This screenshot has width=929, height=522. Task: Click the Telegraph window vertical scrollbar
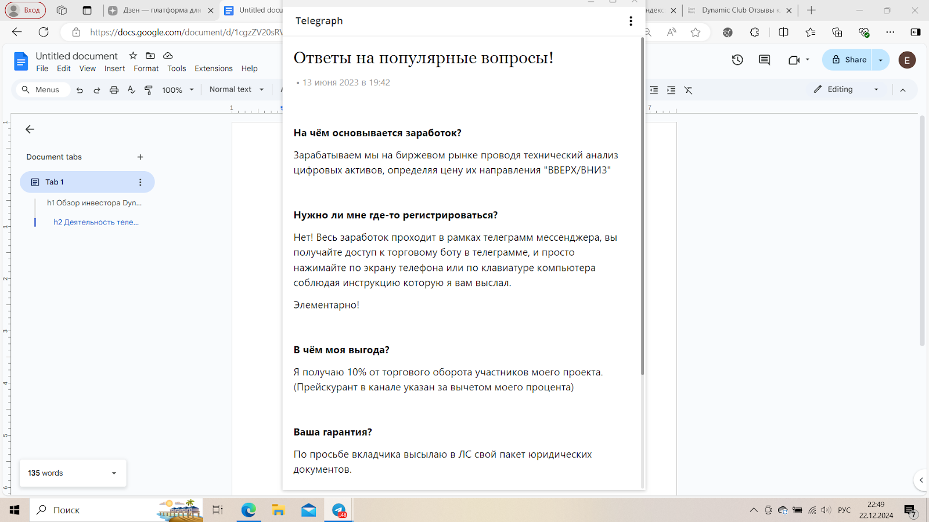tap(642, 206)
